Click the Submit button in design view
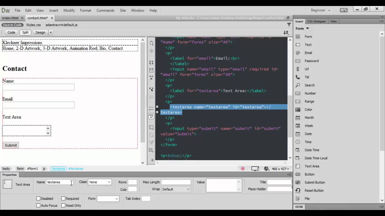385x216 pixels. tap(11, 145)
